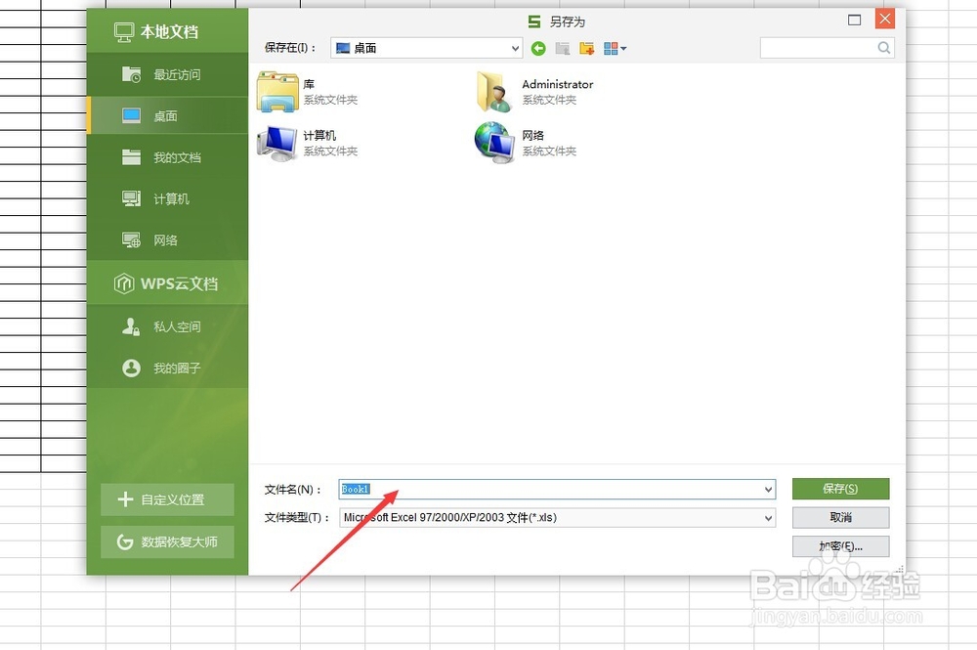Select the 桌面 sidebar icon
The height and width of the screenshot is (650, 977).
[133, 114]
